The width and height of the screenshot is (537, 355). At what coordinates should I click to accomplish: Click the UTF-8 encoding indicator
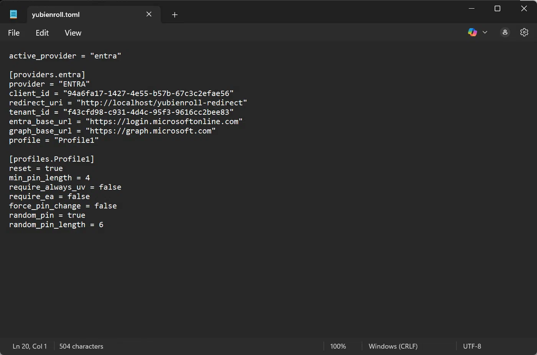pyautogui.click(x=472, y=346)
